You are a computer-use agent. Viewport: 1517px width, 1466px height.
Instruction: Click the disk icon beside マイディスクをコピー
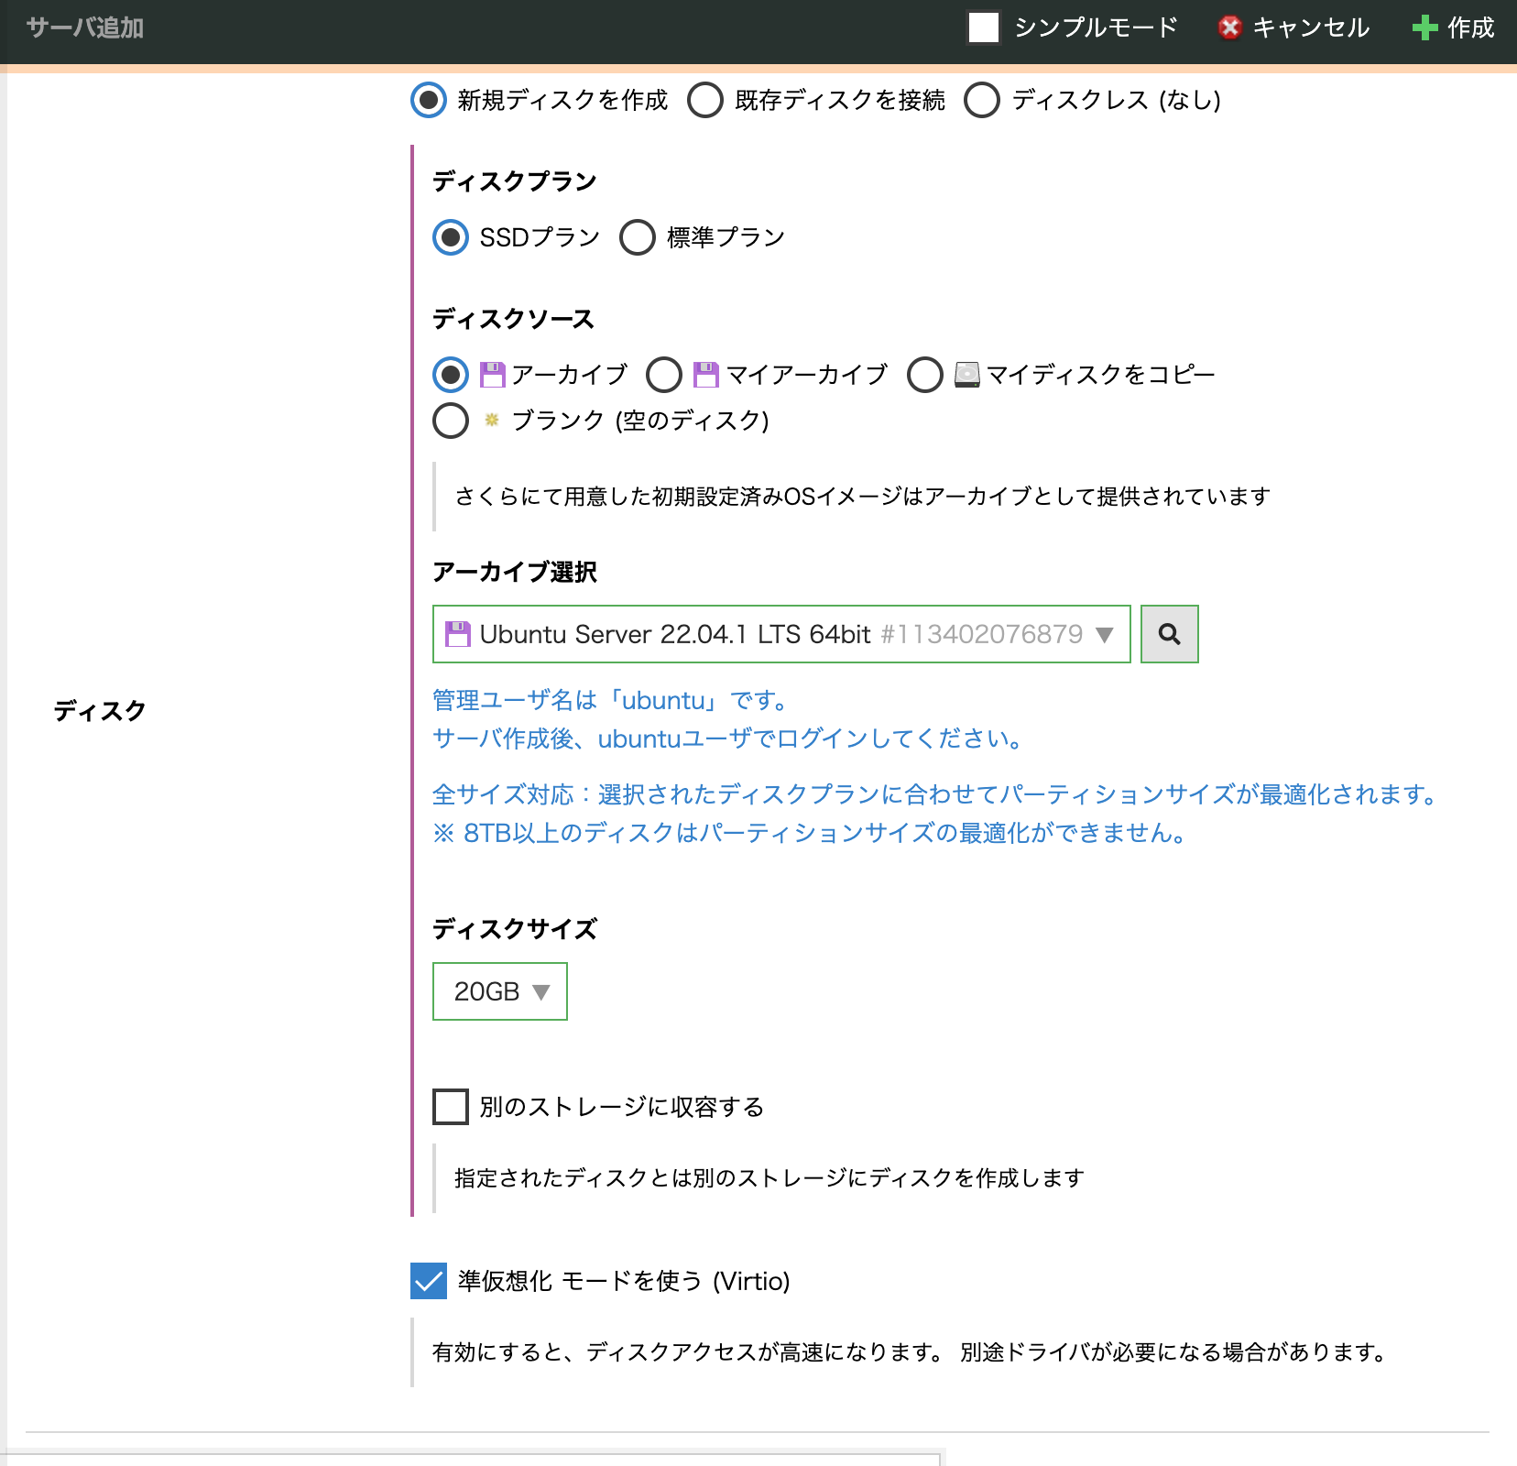coord(965,373)
